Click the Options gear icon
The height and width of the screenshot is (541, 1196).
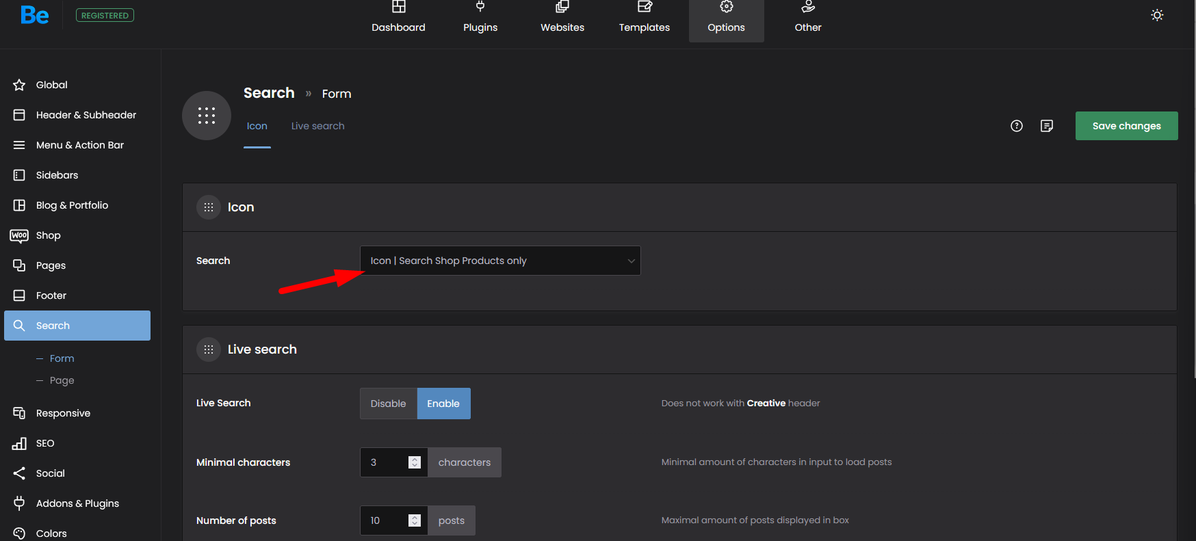[727, 7]
